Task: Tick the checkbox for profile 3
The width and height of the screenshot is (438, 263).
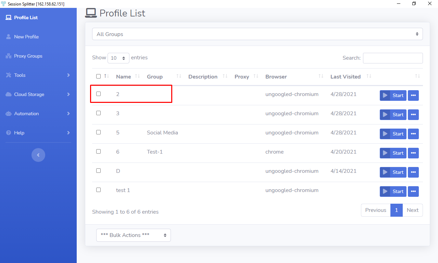Action: pos(99,113)
